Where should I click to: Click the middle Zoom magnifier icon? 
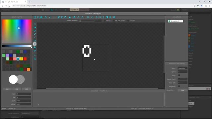point(100,17)
